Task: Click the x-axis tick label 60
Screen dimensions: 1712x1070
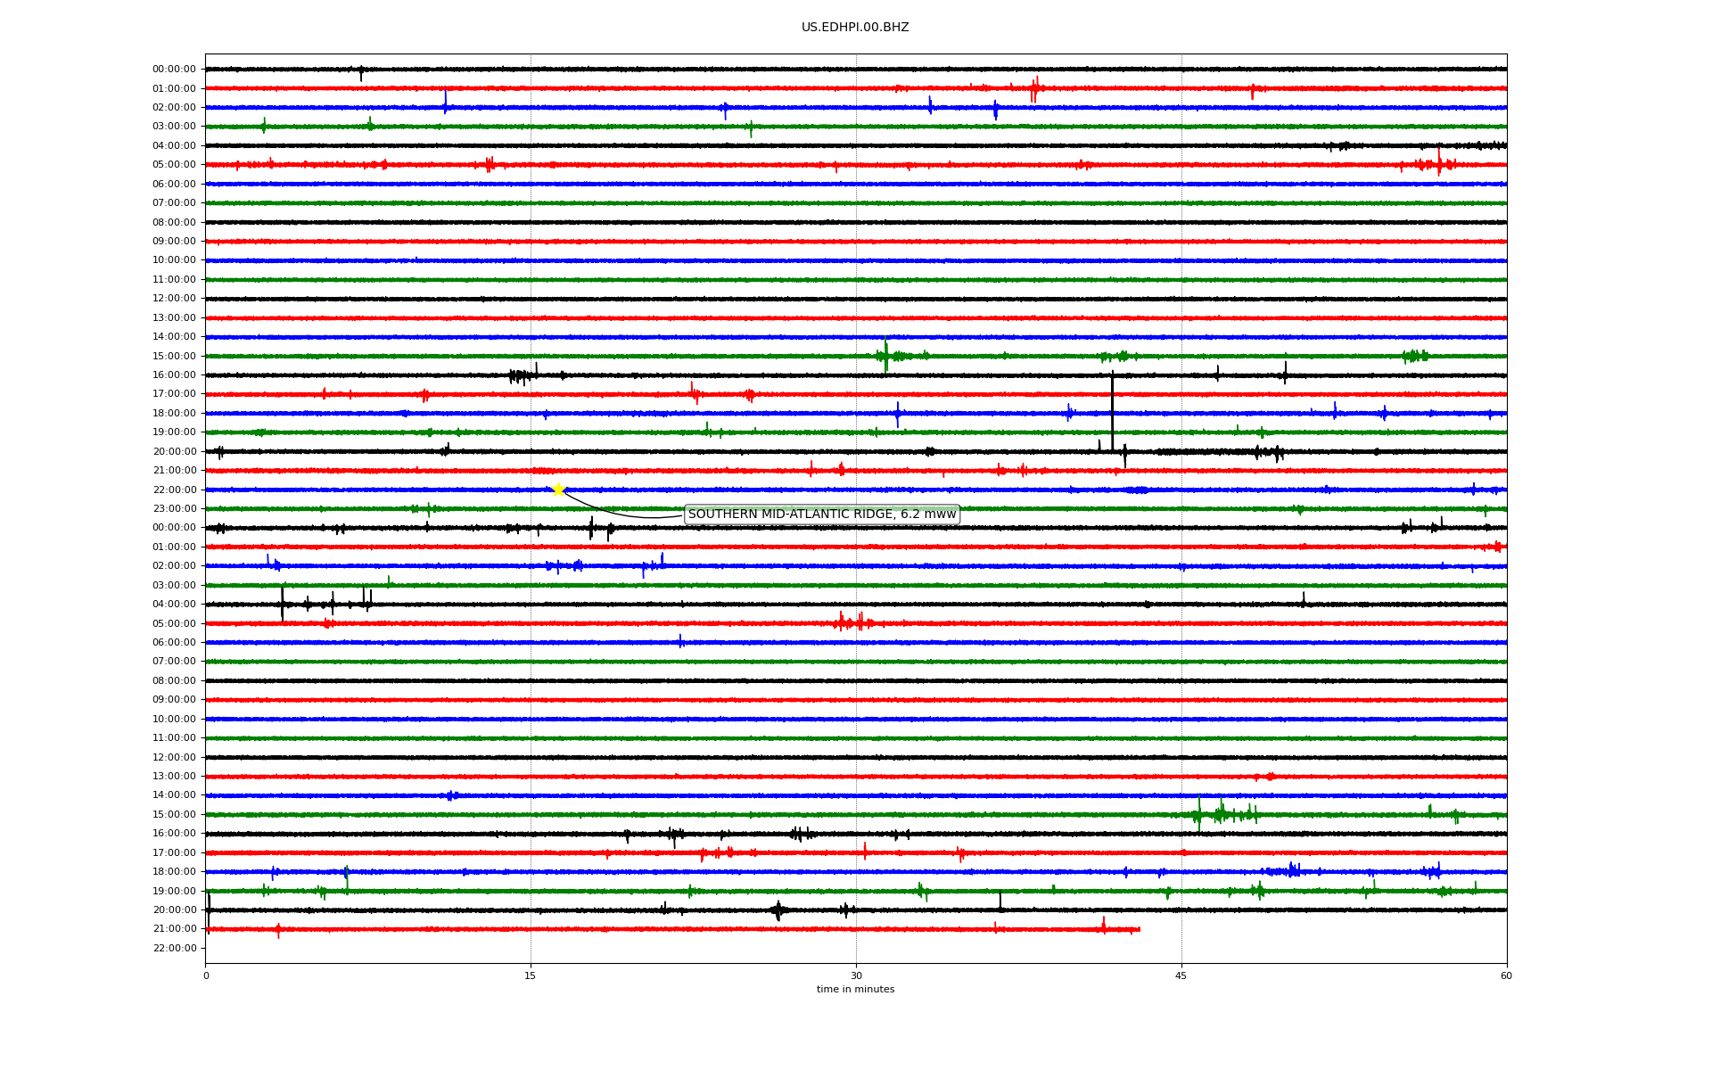Action: (x=1506, y=976)
